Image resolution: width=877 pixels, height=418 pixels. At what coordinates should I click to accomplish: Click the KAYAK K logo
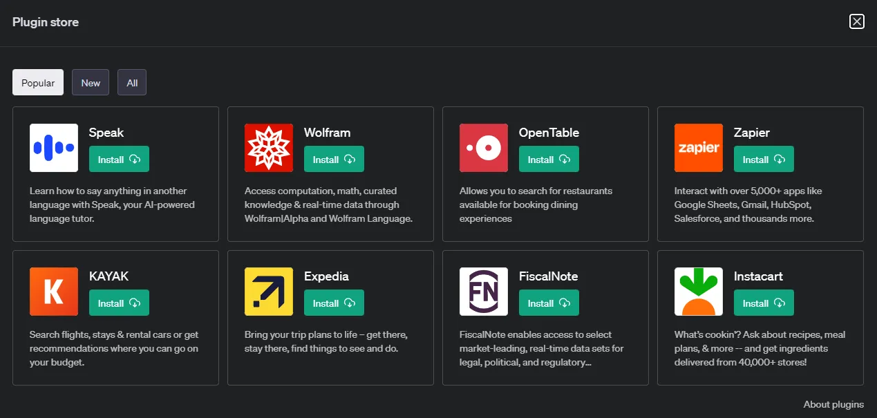coord(54,292)
